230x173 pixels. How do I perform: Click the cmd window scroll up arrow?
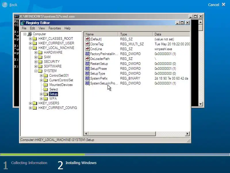click(200, 22)
